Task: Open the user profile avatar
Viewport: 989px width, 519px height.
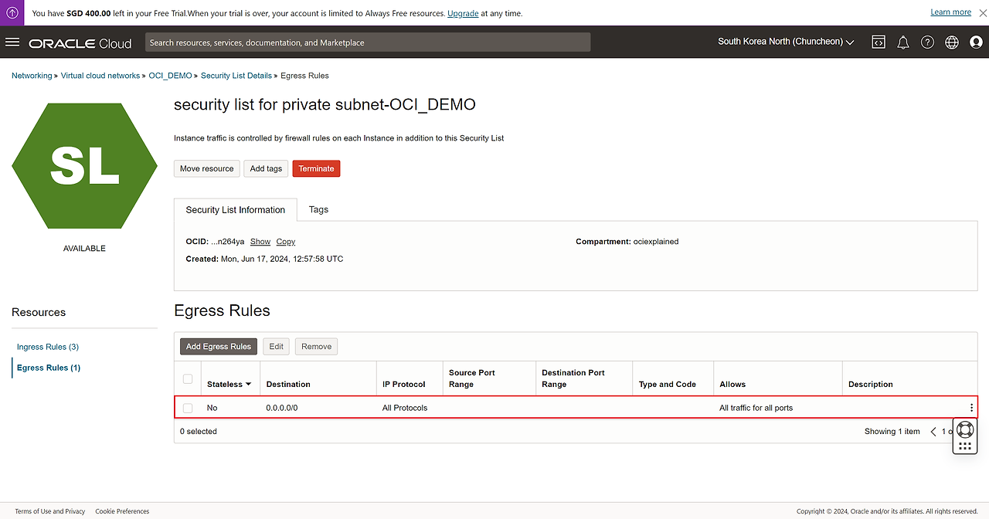Action: (976, 42)
